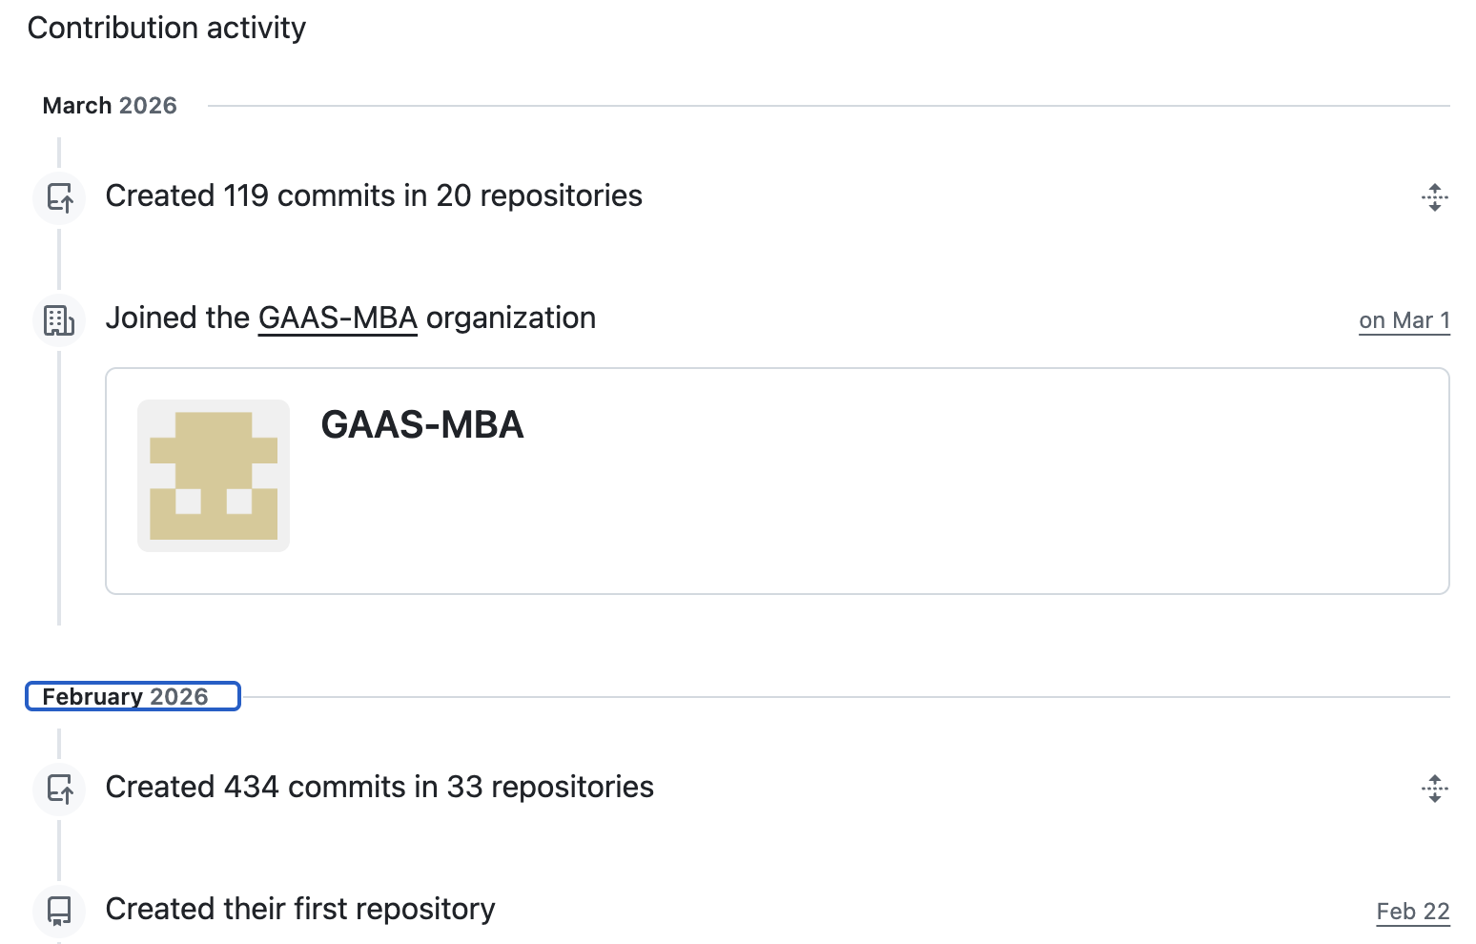The height and width of the screenshot is (944, 1476).
Task: Click the word "organization" after GAAS-MBA
Action: (x=510, y=318)
